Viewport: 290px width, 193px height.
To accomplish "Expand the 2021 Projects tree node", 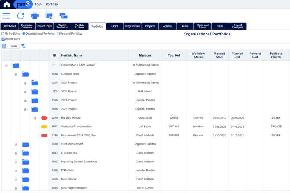I will pyautogui.click(x=26, y=83).
